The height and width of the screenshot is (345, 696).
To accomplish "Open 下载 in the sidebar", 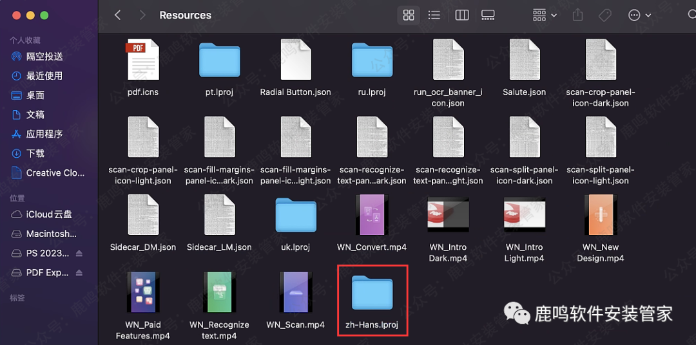I will pyautogui.click(x=35, y=153).
